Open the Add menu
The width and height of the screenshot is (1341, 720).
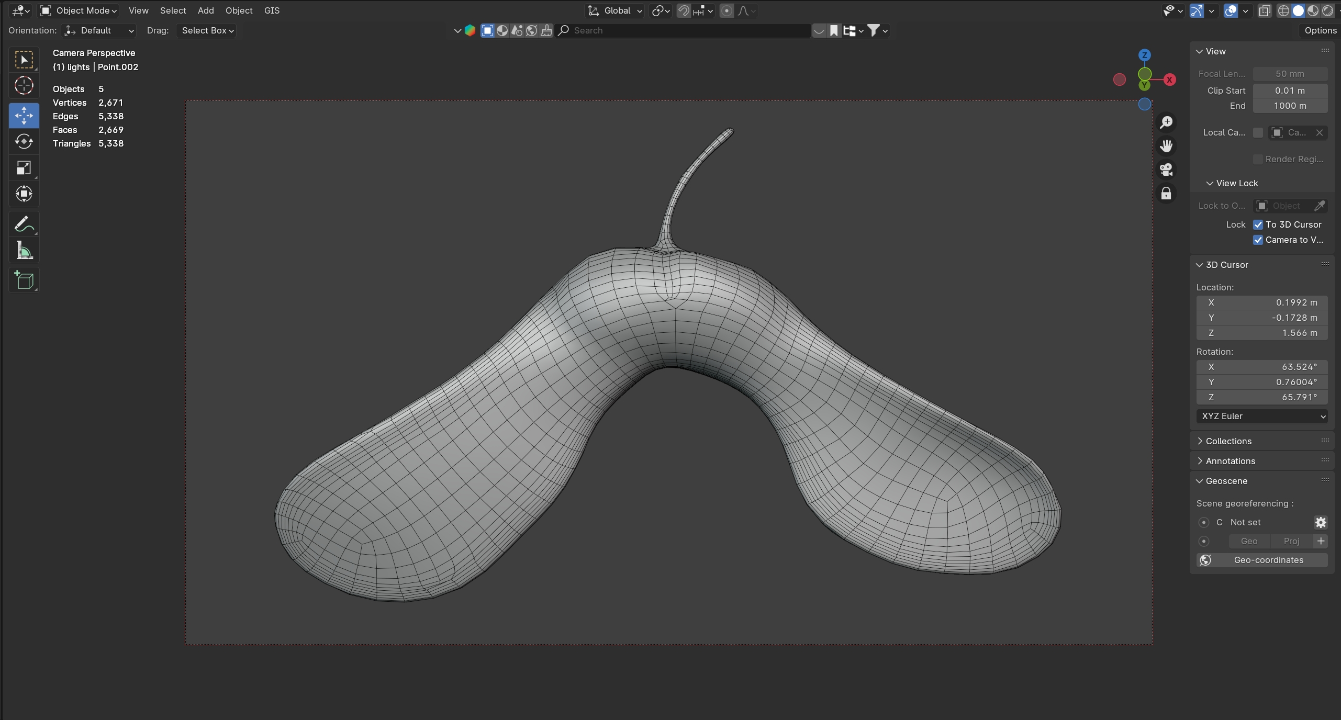206,10
